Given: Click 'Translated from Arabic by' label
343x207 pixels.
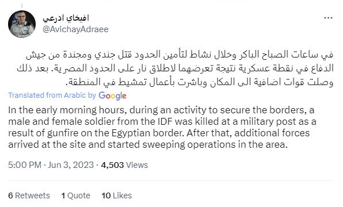Looking at the screenshot, I should 52,95.
